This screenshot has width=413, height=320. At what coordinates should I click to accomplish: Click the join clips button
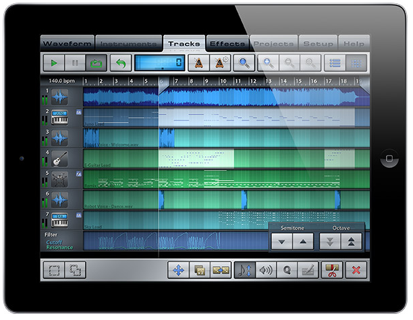click(x=221, y=270)
